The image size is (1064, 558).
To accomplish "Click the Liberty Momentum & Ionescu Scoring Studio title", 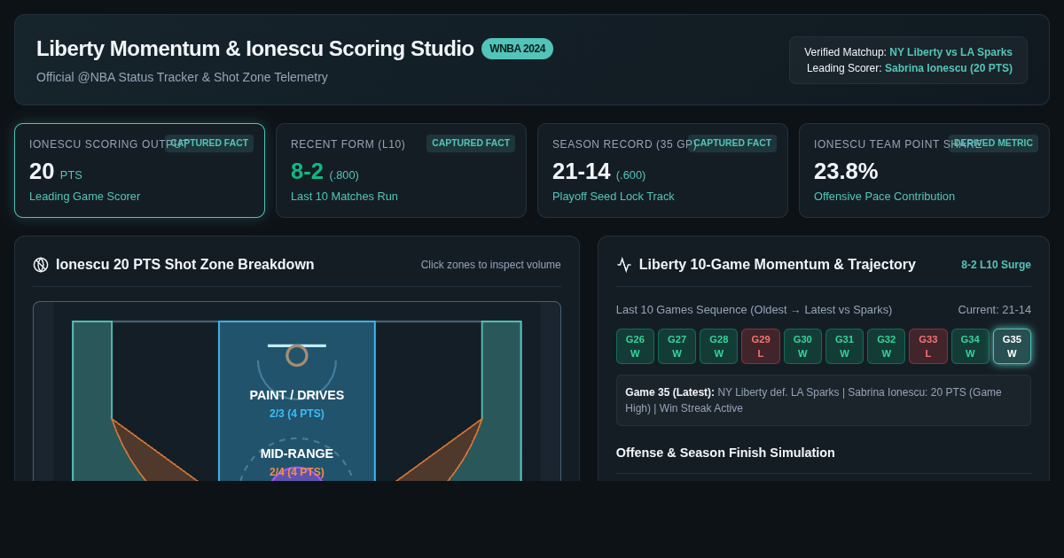I will pyautogui.click(x=255, y=49).
